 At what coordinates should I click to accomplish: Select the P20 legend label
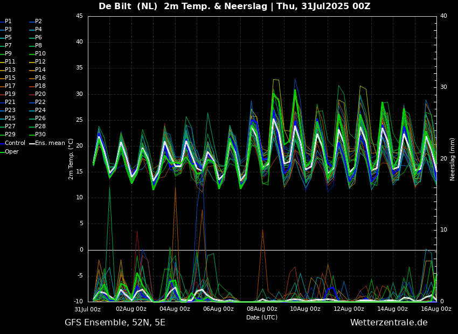[40, 94]
